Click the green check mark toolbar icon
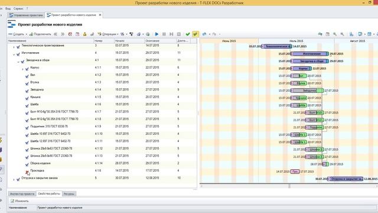Screen dimensions: 378x213 (188, 34)
